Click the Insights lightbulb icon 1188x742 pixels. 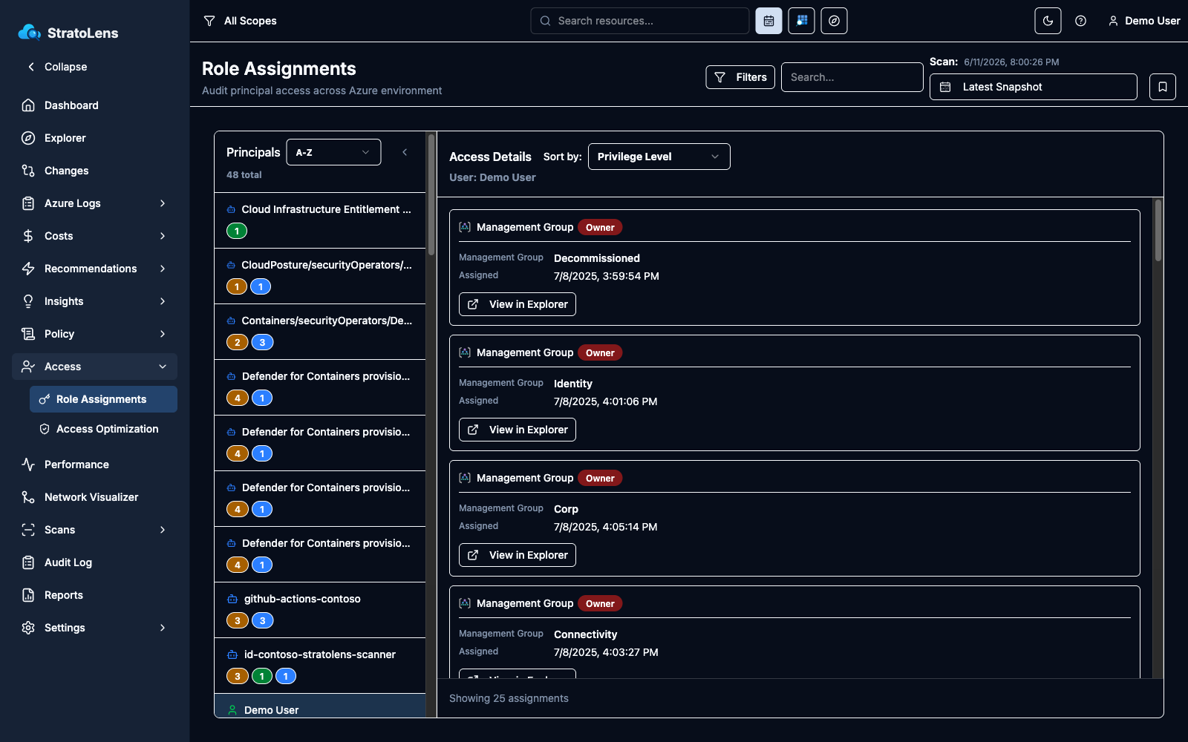click(x=28, y=301)
